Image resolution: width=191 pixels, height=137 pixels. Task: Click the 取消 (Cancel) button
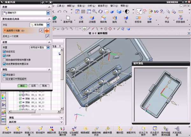(45, 86)
